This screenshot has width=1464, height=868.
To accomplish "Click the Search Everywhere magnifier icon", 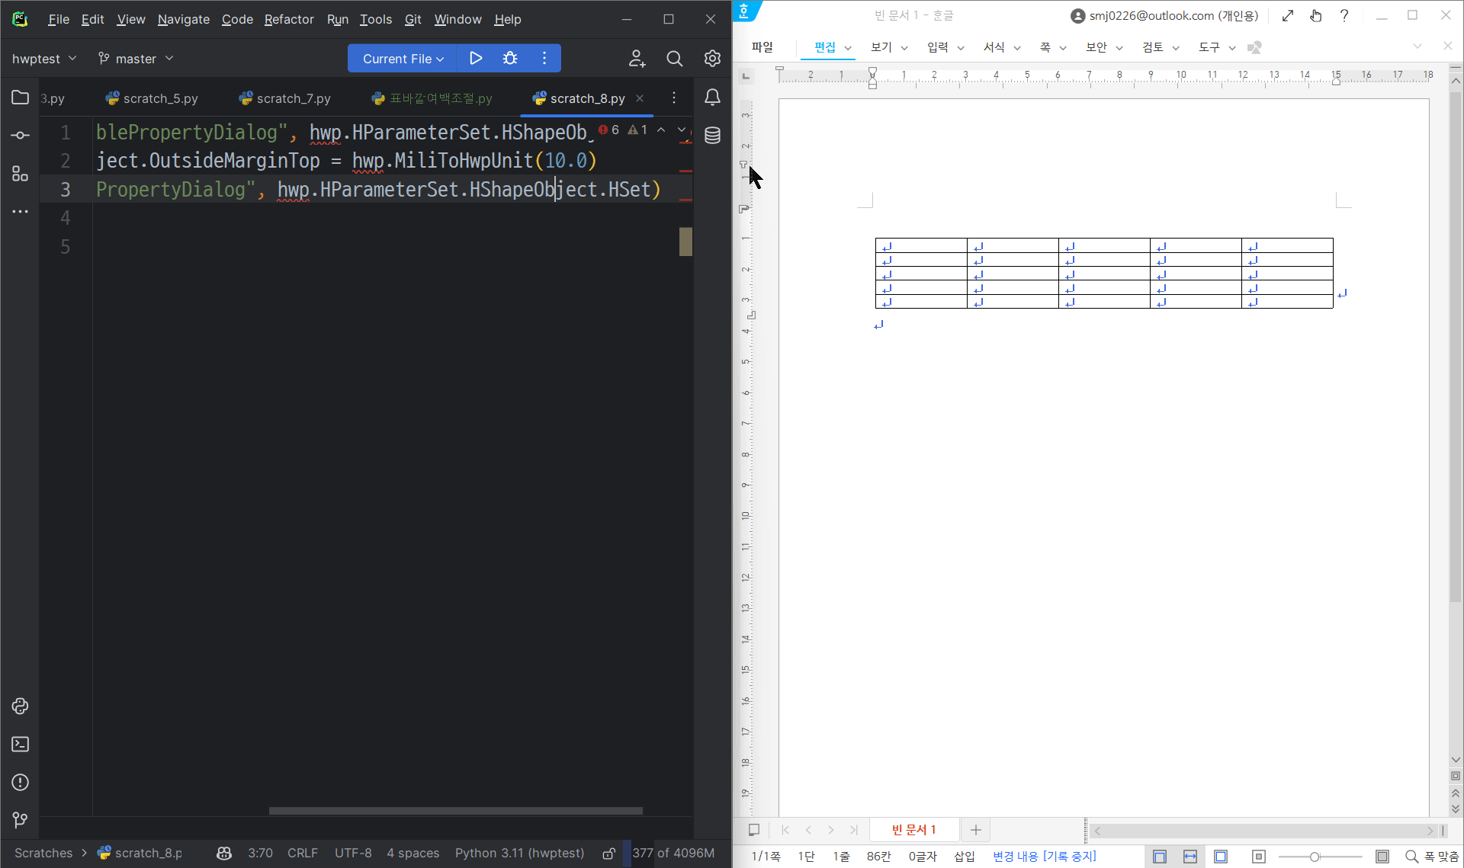I will pos(674,59).
